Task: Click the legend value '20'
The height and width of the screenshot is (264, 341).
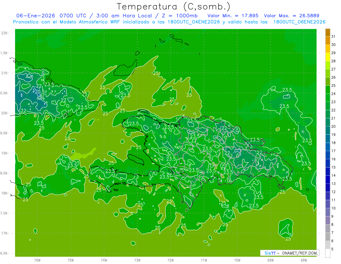Action: (334, 126)
